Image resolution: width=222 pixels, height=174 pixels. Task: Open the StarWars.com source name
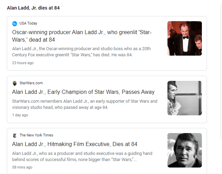[31, 83]
